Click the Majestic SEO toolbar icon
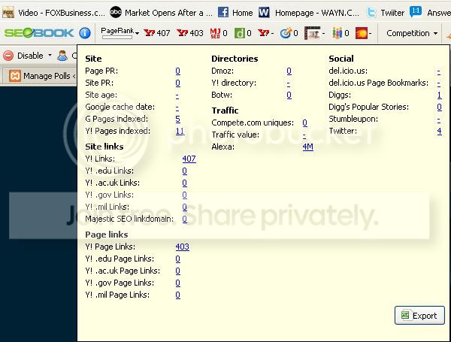 tap(216, 33)
